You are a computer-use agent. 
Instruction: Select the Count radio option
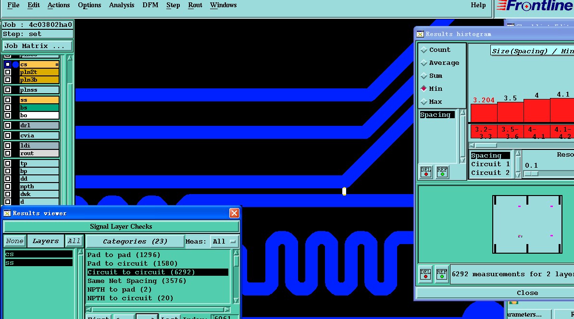[x=424, y=50]
